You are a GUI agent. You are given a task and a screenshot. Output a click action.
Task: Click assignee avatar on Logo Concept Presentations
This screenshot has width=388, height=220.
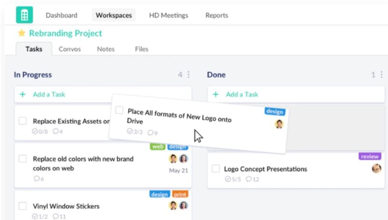pos(376,169)
